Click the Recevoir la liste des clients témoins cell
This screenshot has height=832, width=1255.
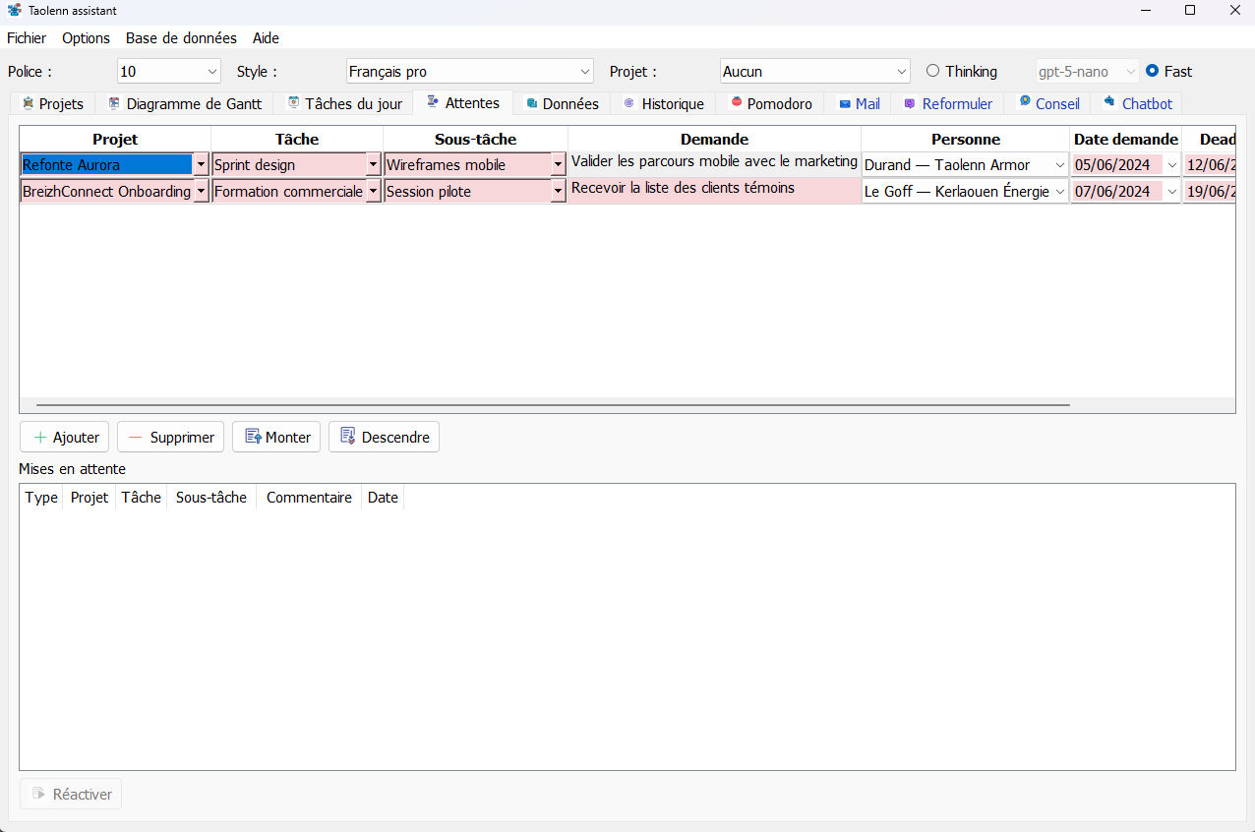714,191
